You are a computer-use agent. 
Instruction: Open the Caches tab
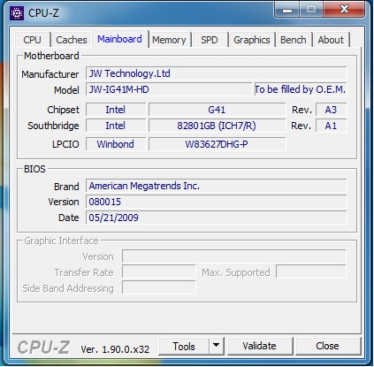coord(72,40)
